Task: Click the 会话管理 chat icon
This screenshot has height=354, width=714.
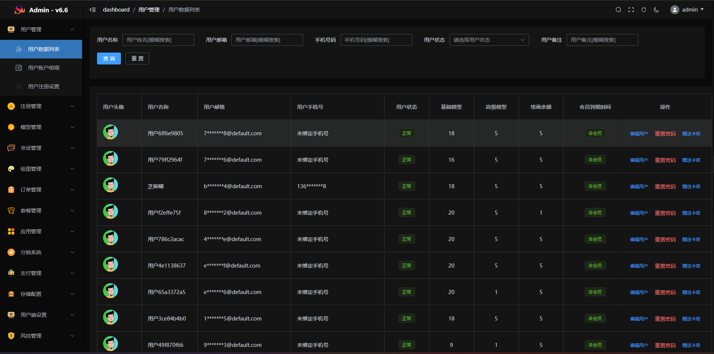Action: (11, 148)
